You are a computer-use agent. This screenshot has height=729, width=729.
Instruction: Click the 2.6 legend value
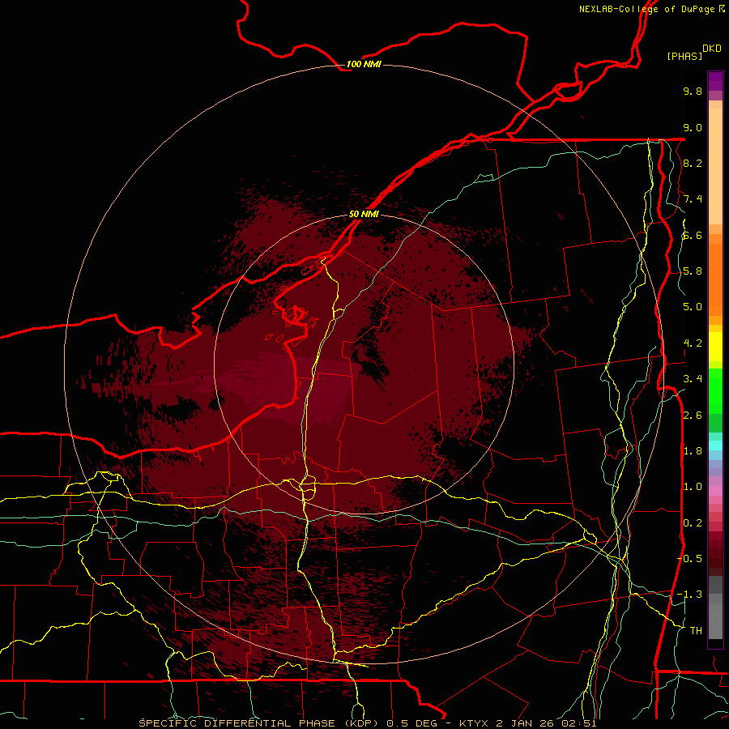693,416
